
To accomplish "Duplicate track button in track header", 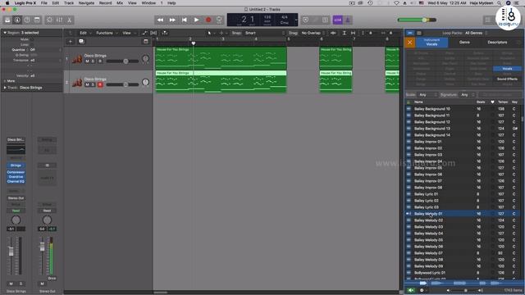I will pyautogui.click(x=81, y=42).
